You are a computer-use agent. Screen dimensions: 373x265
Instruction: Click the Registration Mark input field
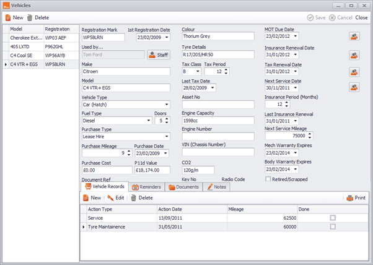point(103,37)
